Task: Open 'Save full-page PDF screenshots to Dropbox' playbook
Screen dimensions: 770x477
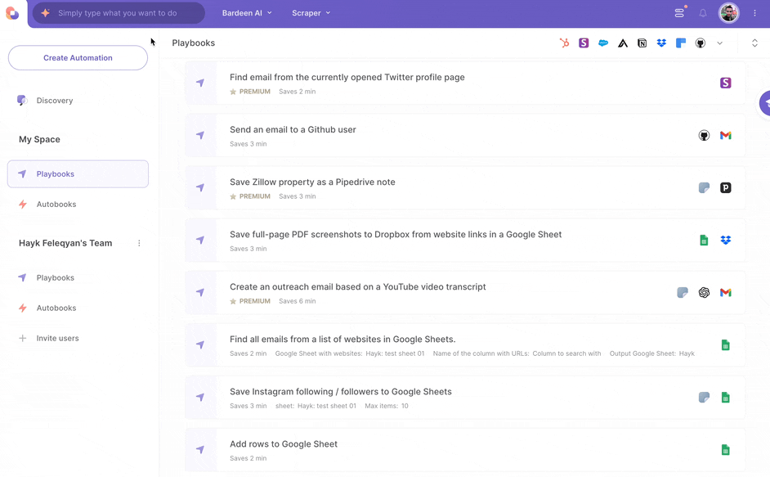Action: (396, 235)
